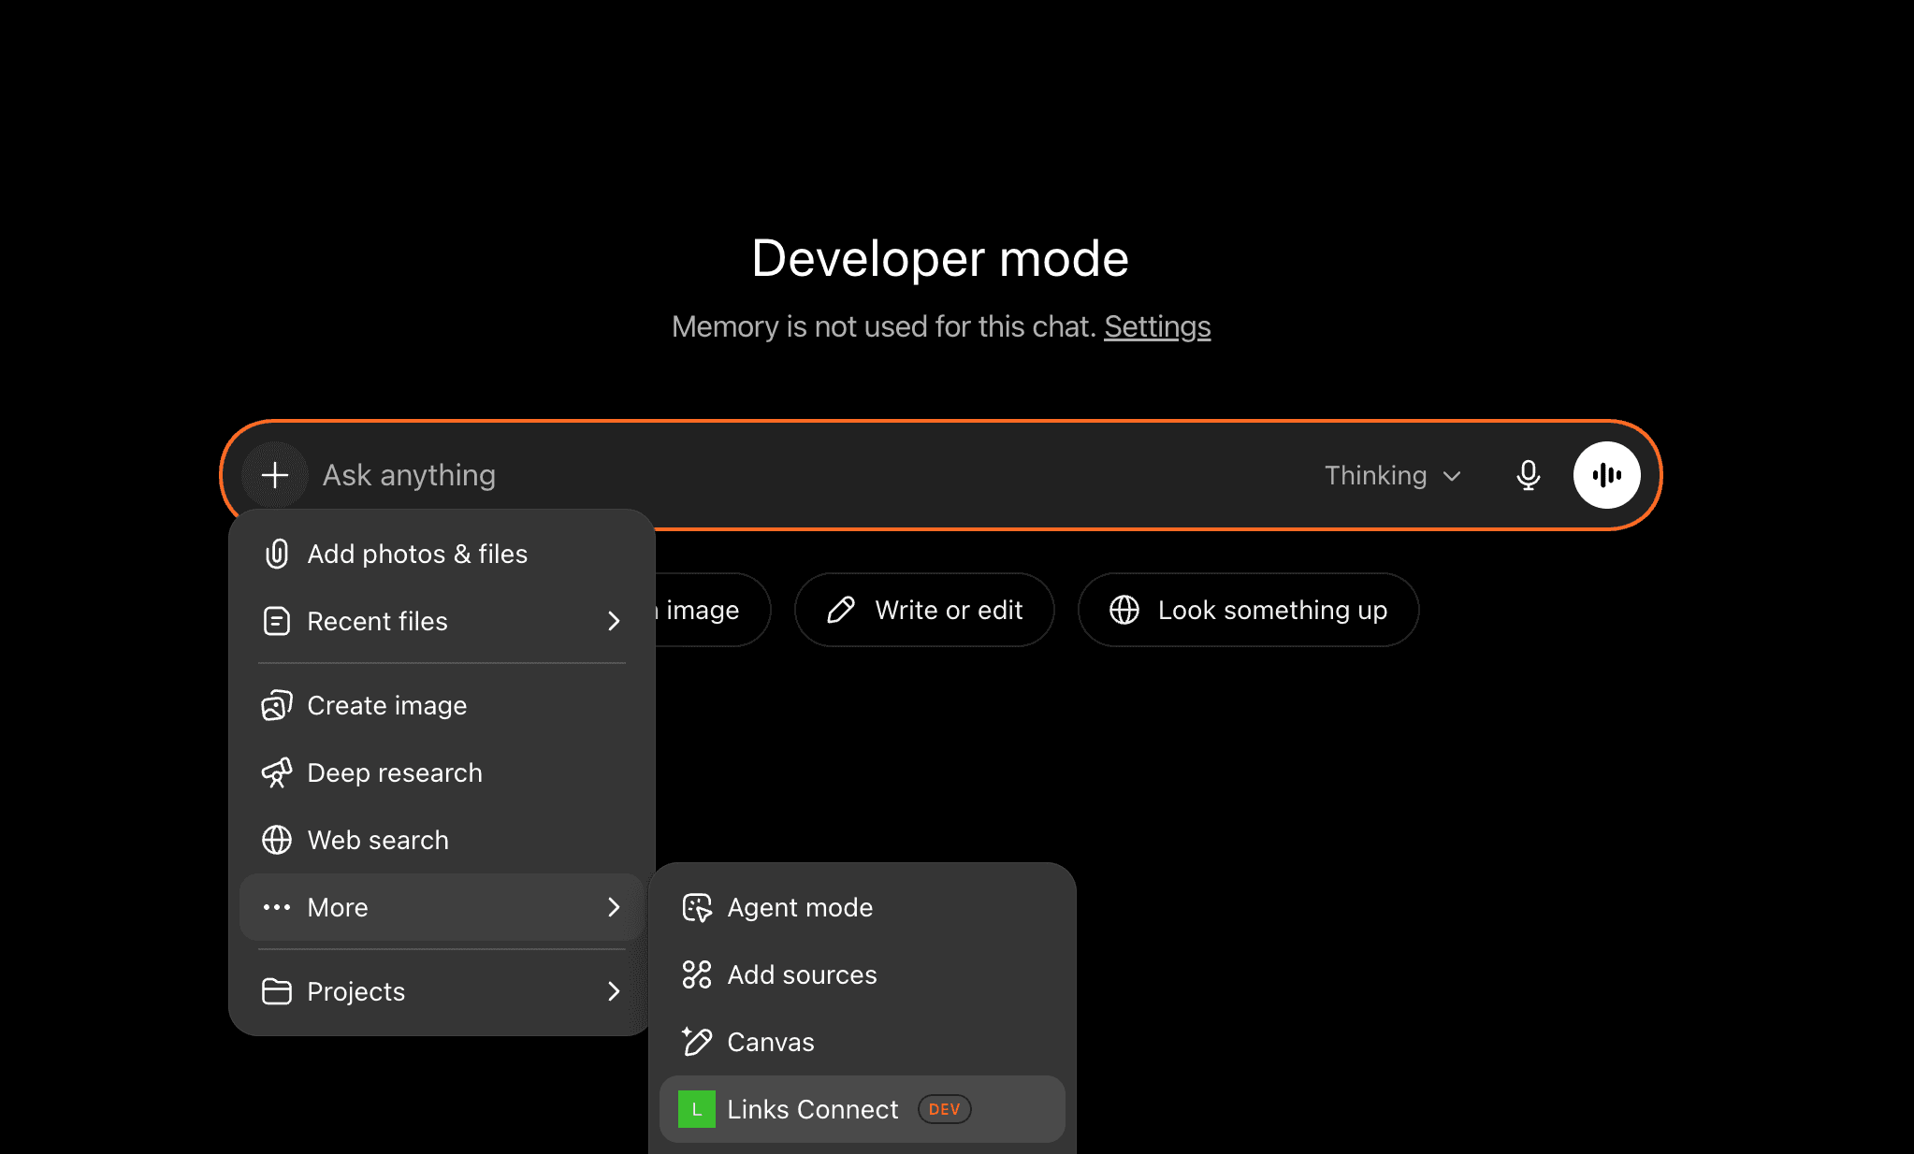1914x1154 pixels.
Task: Click the Canvas pencil icon
Action: point(697,1042)
